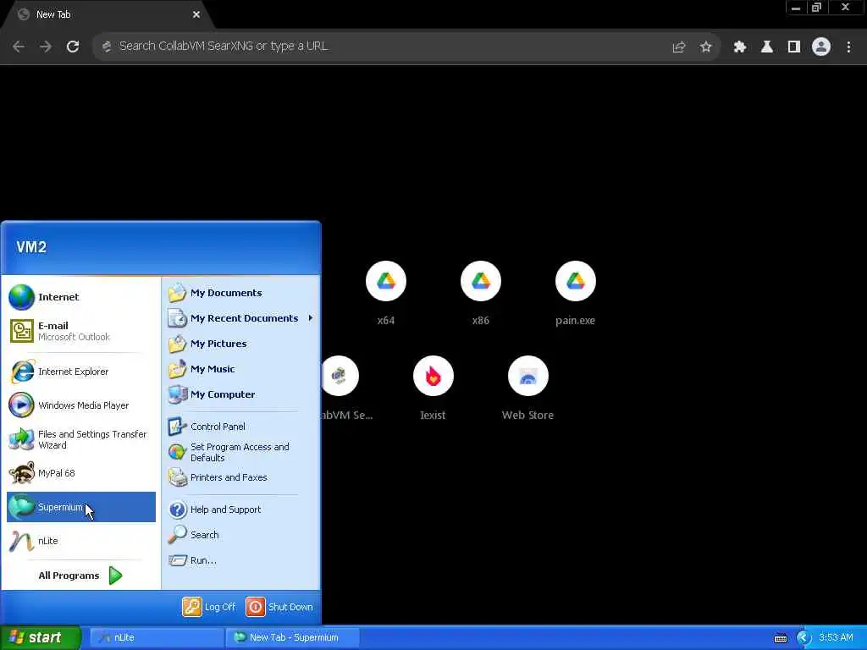Reload the current page
The width and height of the screenshot is (867, 650).
tap(73, 47)
